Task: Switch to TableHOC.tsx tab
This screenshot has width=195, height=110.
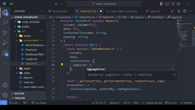Action: (89, 11)
